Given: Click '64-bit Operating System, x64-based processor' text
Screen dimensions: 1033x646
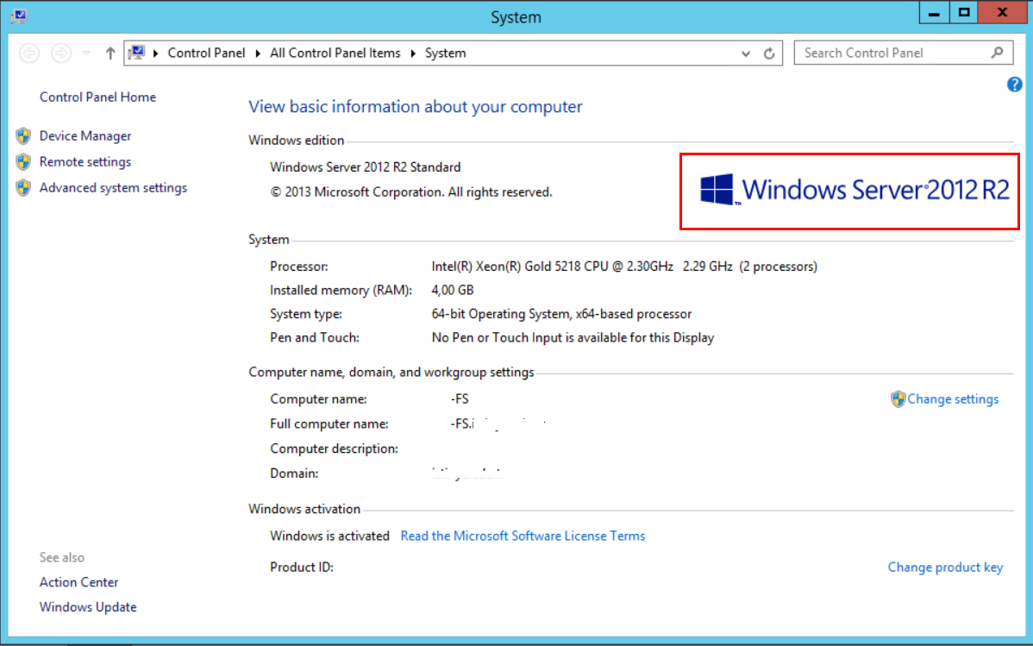Looking at the screenshot, I should pos(561,314).
